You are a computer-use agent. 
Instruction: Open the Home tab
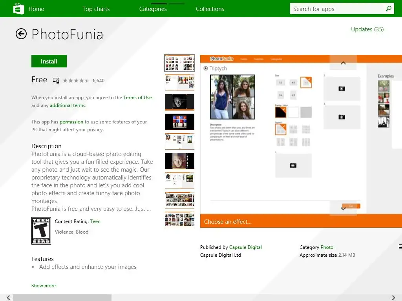click(x=36, y=9)
